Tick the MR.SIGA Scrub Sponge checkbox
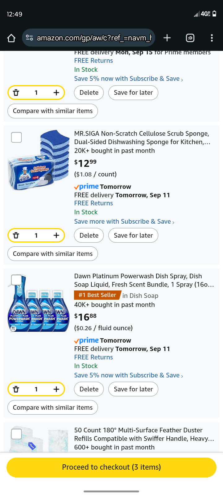Viewport: 223px width, 497px height. (x=16, y=137)
